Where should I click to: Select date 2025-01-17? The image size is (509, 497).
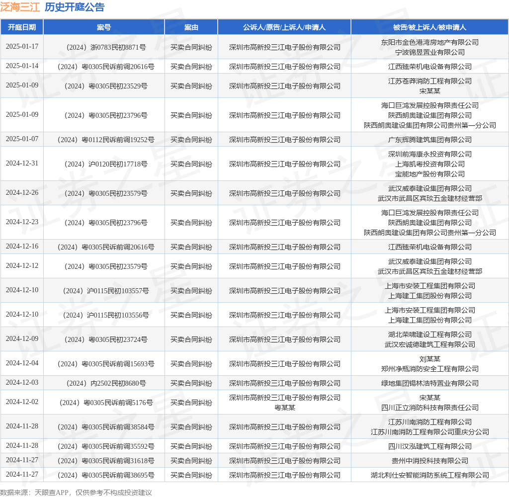[22, 46]
